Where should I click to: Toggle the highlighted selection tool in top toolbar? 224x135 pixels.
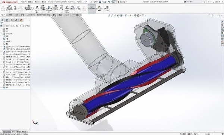[114, 2]
